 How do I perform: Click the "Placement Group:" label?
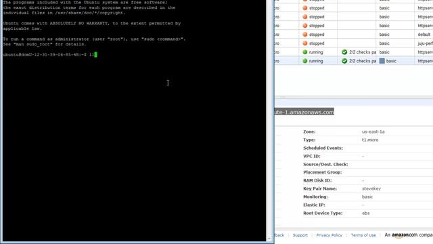[322, 172]
